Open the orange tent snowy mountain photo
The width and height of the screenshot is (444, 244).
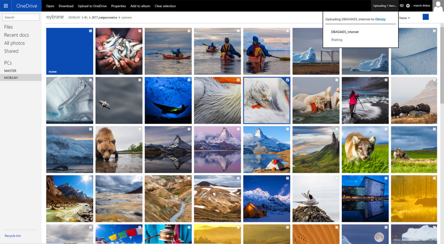[267, 198]
